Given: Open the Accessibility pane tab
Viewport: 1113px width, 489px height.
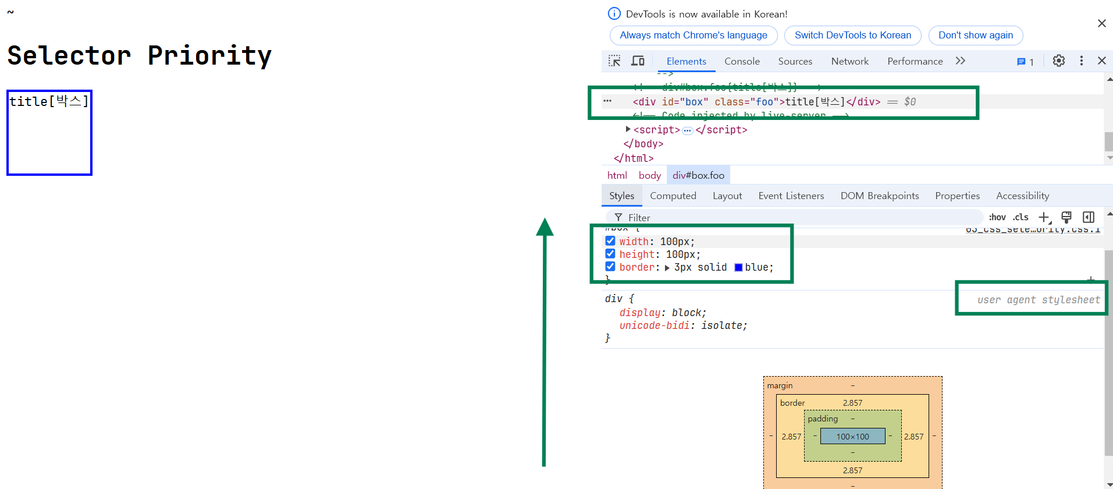Looking at the screenshot, I should [1022, 196].
